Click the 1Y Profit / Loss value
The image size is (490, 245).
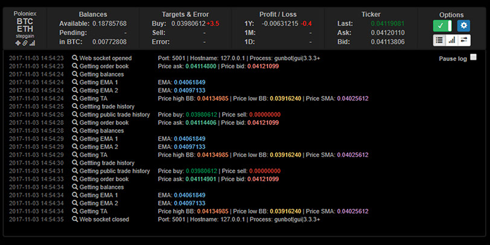[x=281, y=24]
